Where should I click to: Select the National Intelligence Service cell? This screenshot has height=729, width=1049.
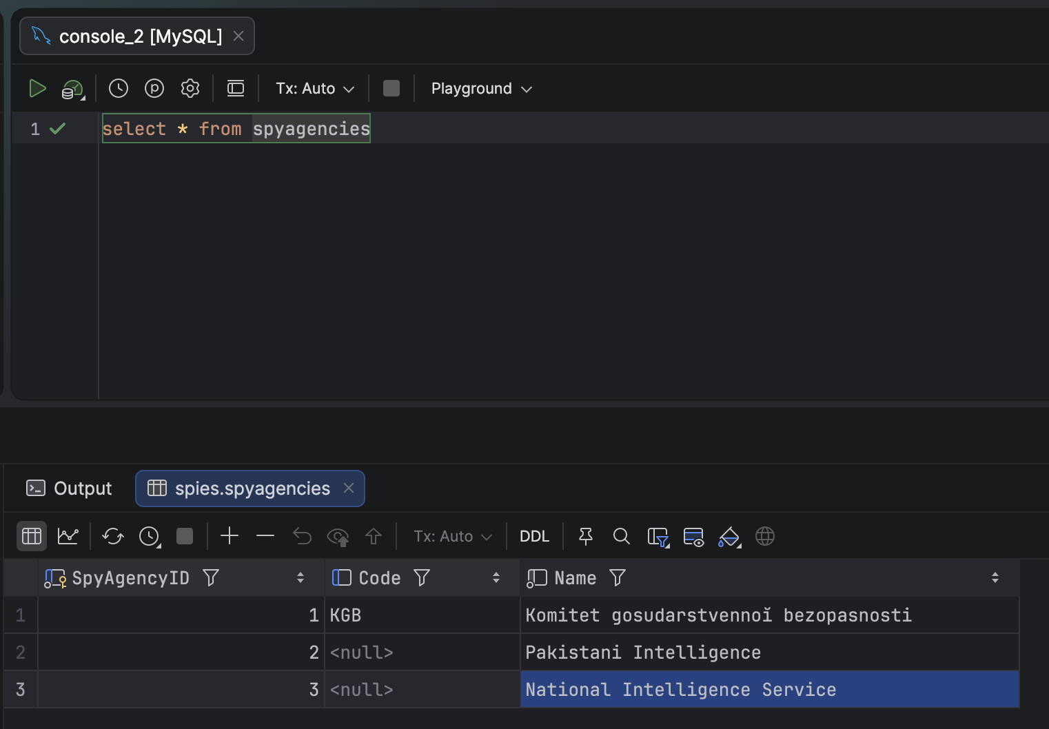point(770,689)
